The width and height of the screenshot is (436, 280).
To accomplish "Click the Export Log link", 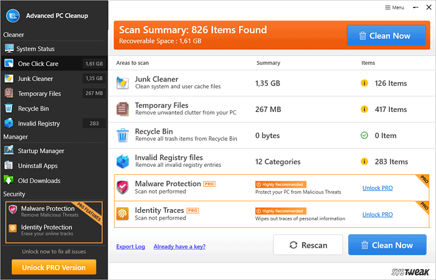I will click(130, 247).
